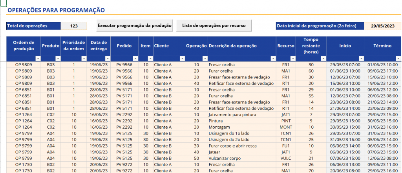The image size is (402, 173).
Task: Expand the Recurso column filter
Action: tap(292, 58)
